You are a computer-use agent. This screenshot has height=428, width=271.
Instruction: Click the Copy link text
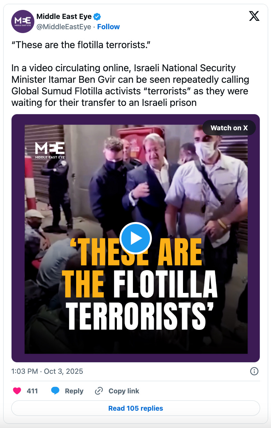[x=124, y=391]
